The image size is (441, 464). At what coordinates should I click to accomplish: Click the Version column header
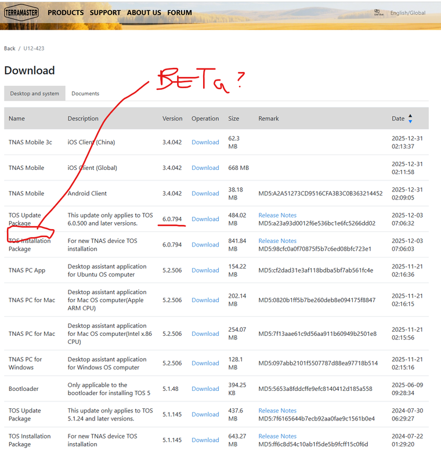172,118
